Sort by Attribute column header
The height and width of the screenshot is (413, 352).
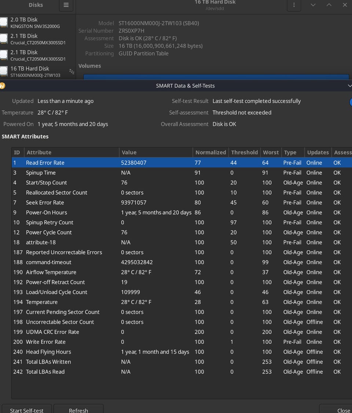[x=71, y=152]
